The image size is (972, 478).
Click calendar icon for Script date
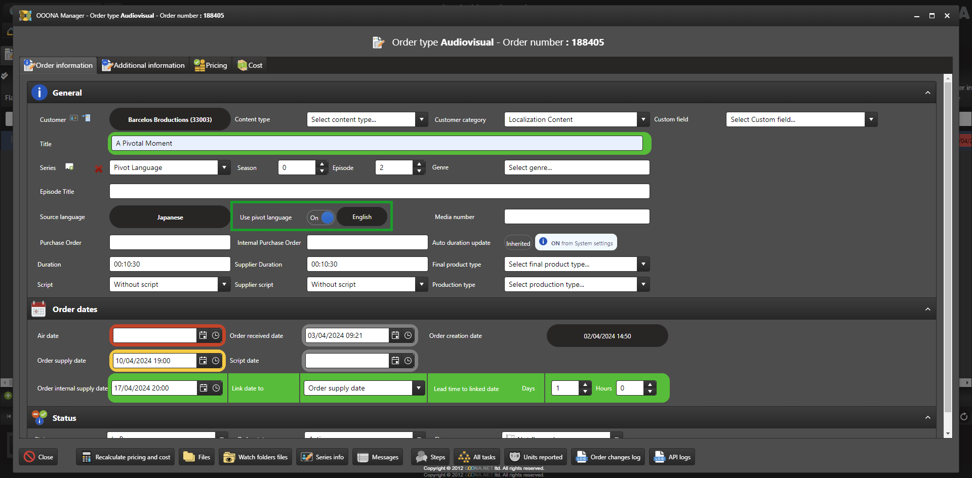point(395,361)
